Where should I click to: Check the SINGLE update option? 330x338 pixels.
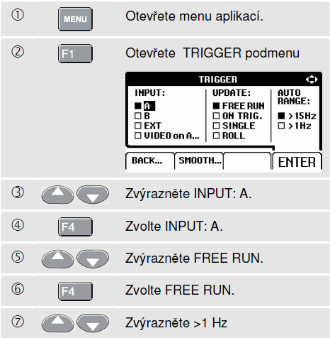216,126
